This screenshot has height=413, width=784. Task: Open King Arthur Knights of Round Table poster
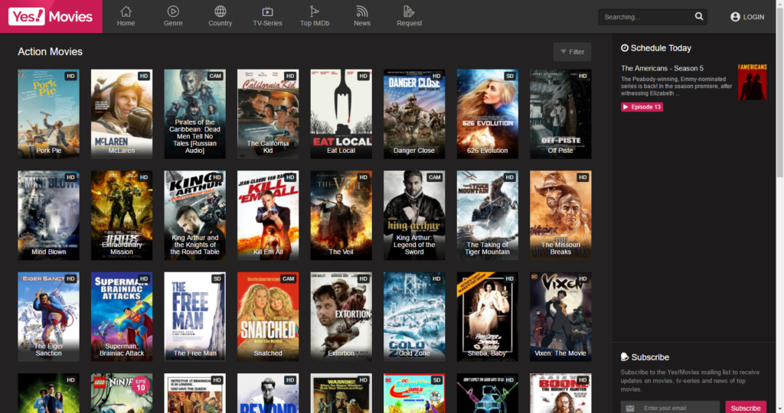[194, 215]
